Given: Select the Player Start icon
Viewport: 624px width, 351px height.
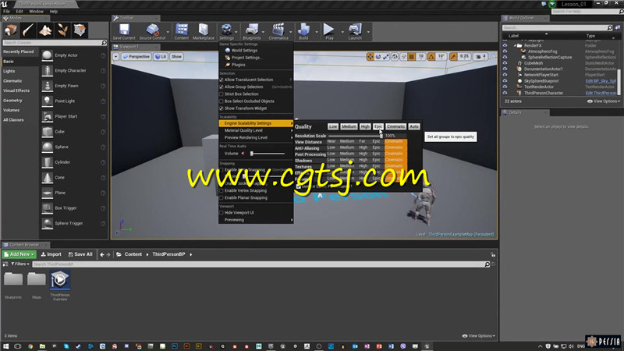Looking at the screenshot, I should (47, 116).
